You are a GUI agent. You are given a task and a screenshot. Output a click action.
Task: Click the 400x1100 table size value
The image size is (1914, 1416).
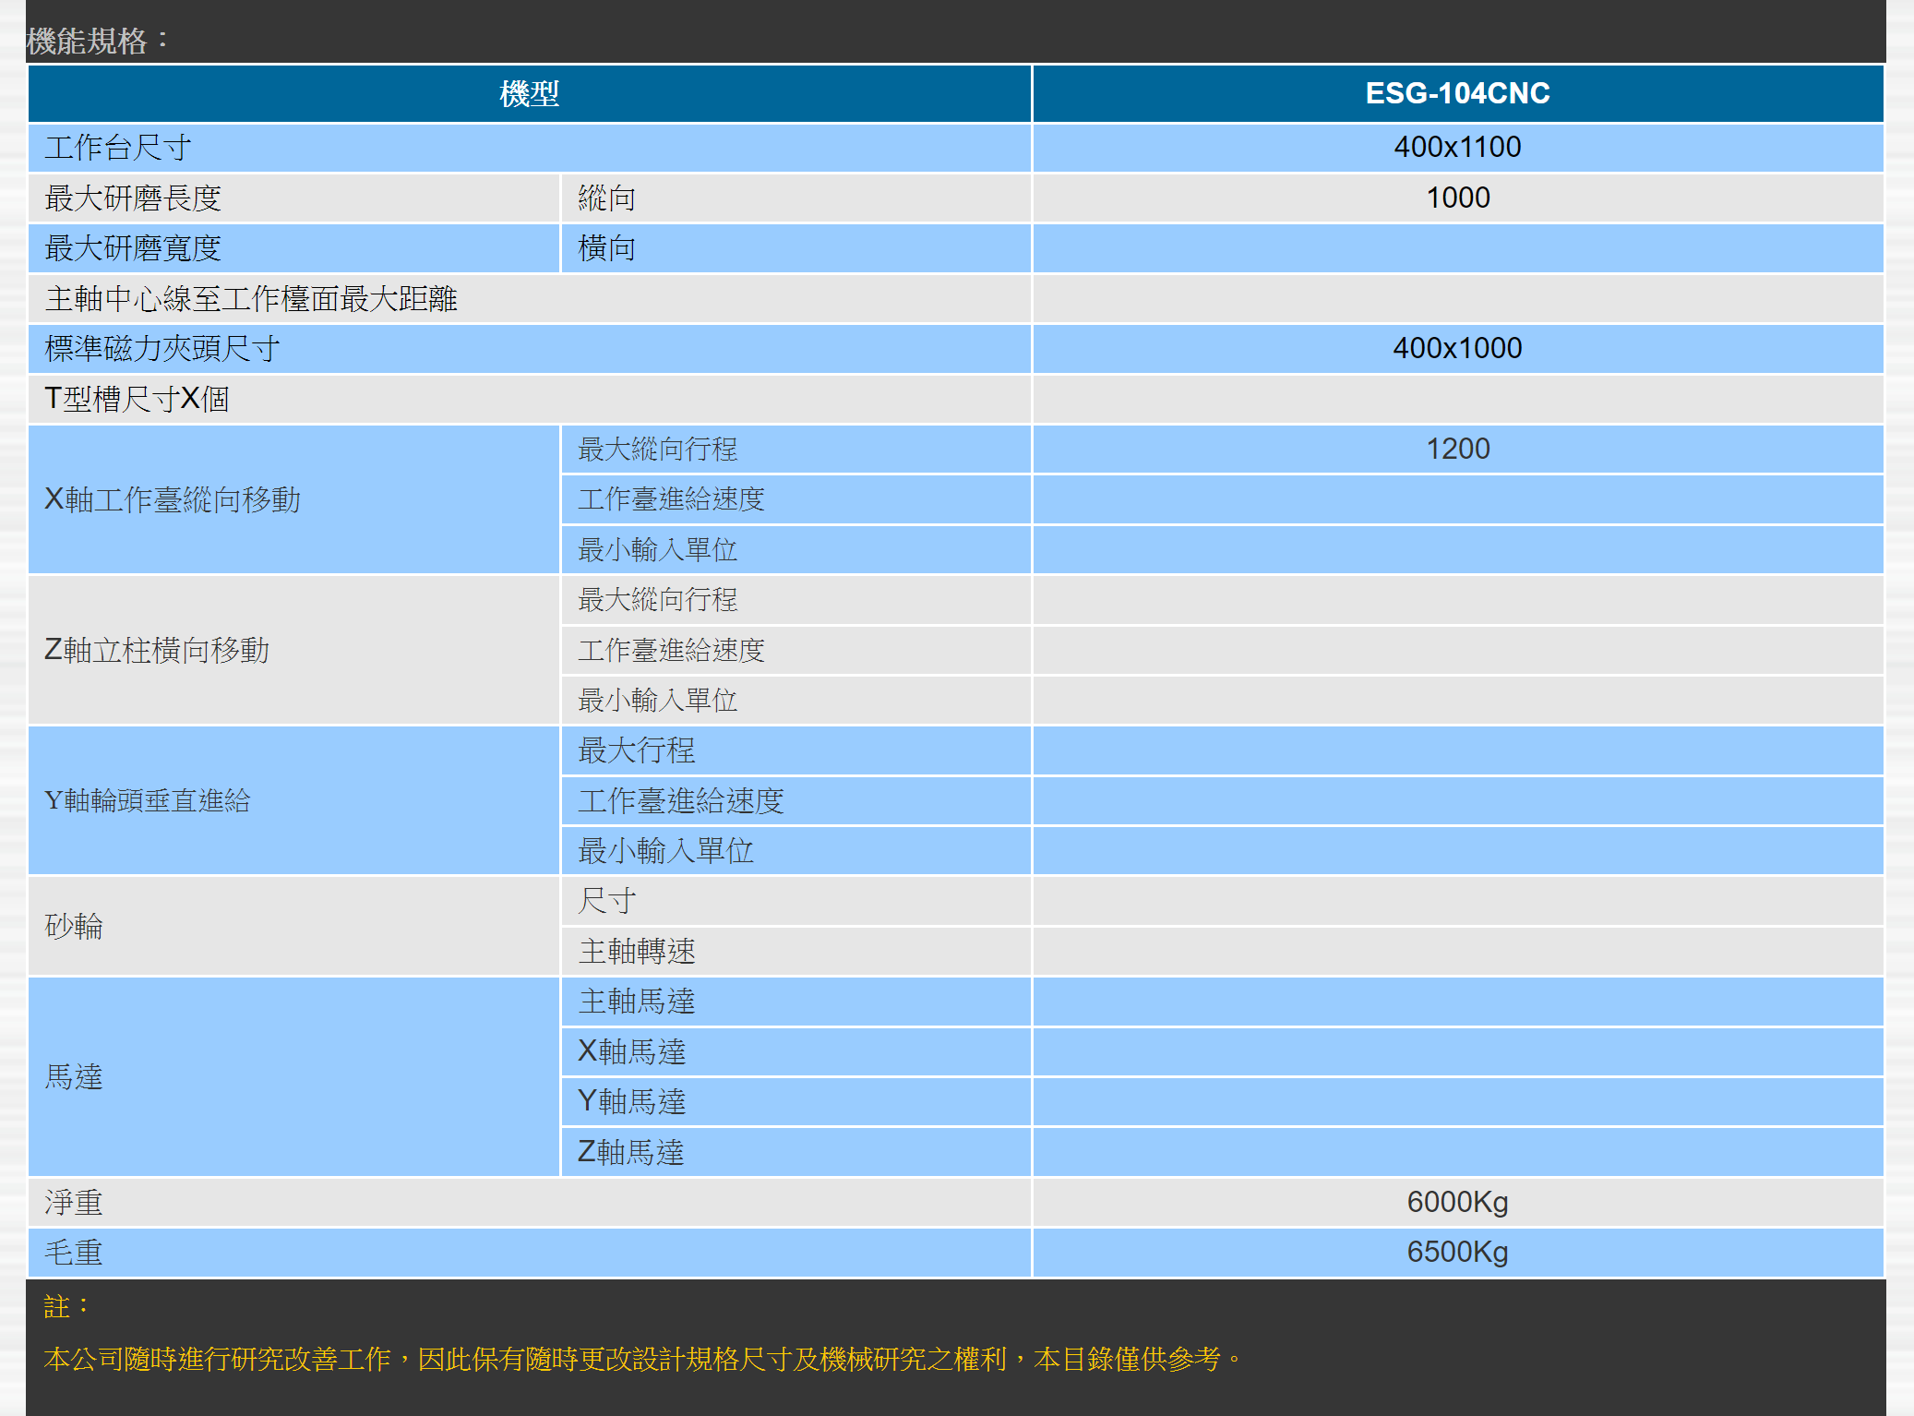[x=1457, y=147]
